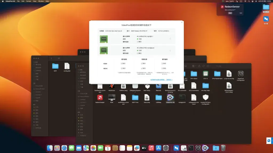Open the learn more link about hardware acceleration
This screenshot has width=273, height=153.
(x=161, y=80)
